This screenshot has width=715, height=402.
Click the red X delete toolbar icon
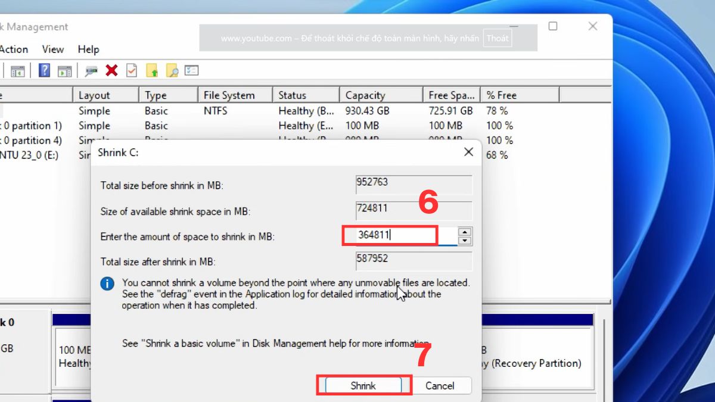click(x=111, y=70)
